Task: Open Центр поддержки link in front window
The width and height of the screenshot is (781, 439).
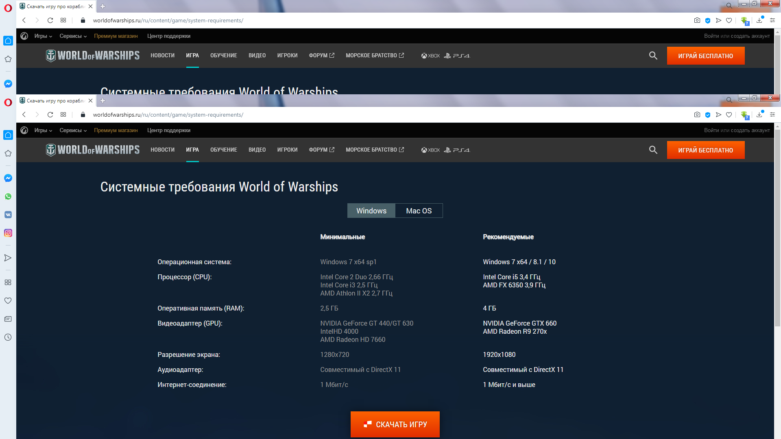Action: pyautogui.click(x=169, y=130)
